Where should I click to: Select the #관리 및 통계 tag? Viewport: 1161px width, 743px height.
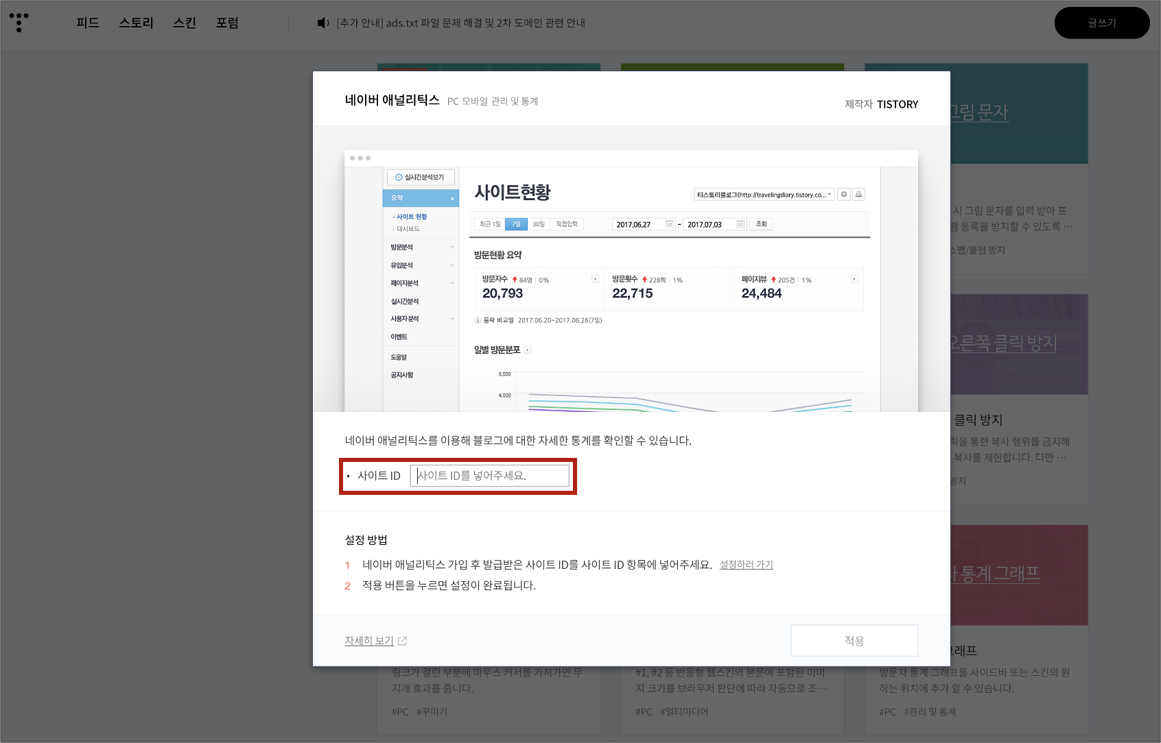click(x=930, y=712)
